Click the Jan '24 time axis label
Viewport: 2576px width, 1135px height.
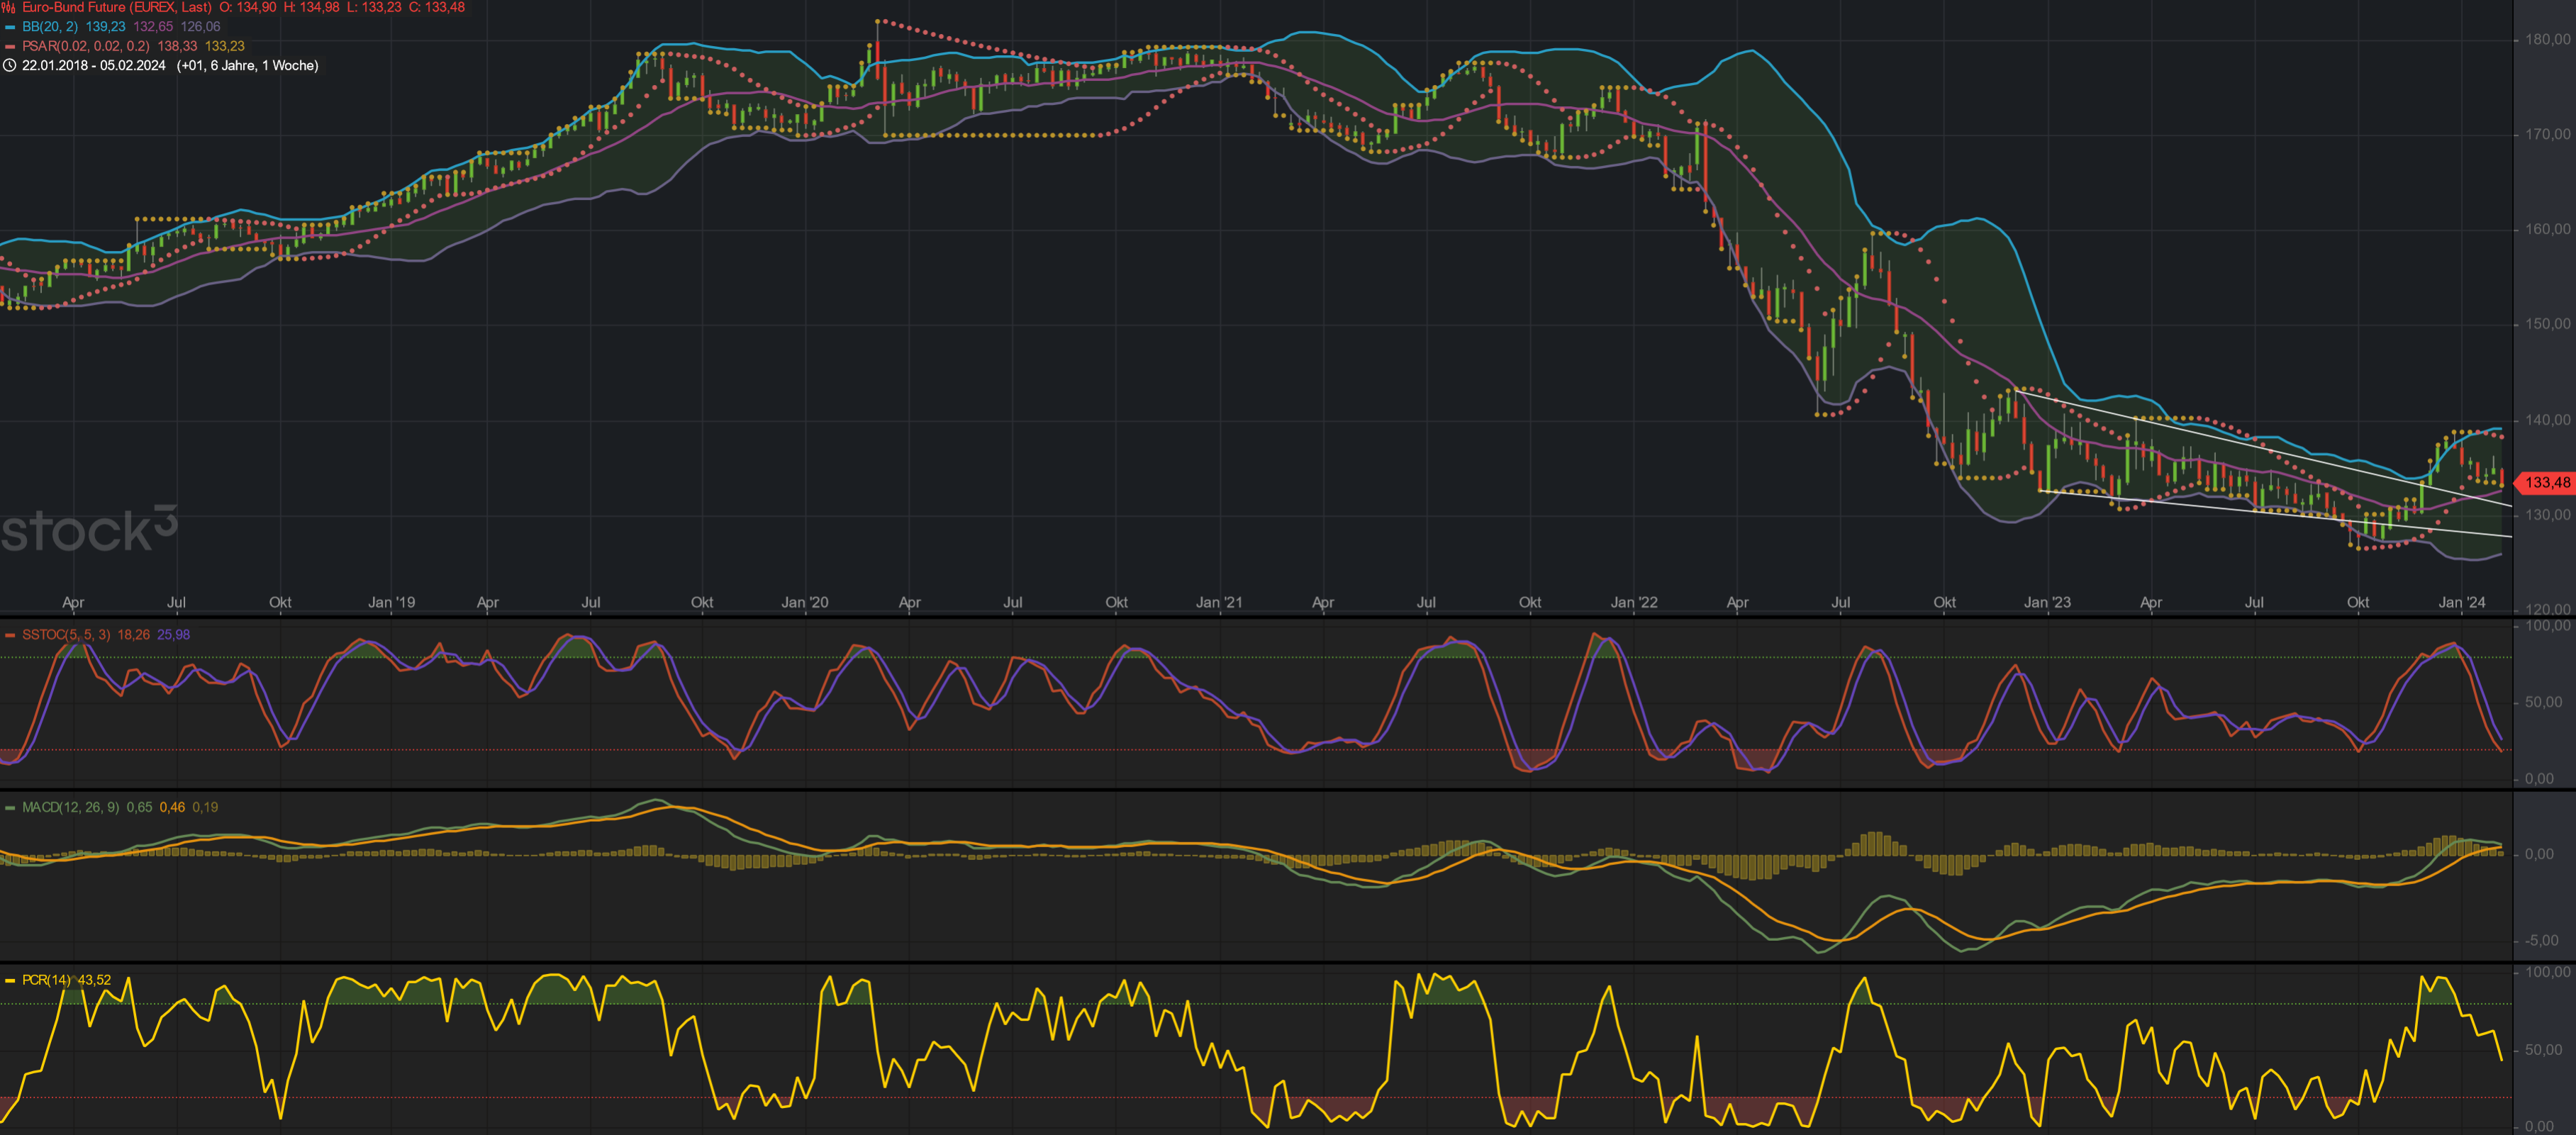(2461, 603)
